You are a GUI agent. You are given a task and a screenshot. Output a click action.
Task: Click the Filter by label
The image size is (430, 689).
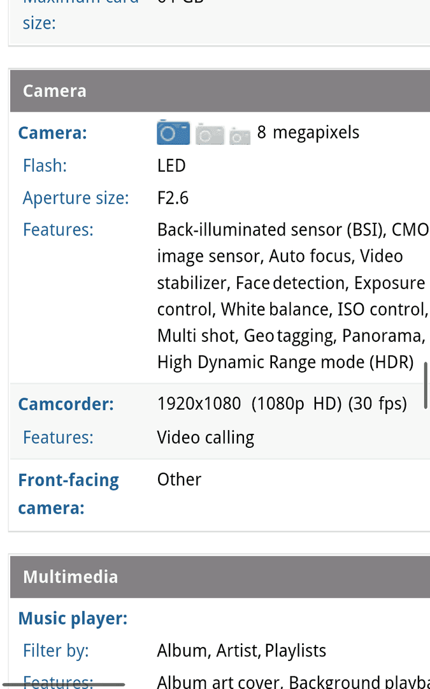click(55, 651)
